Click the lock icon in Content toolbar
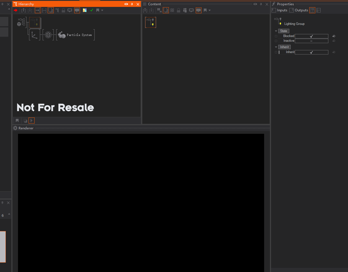Image resolution: width=348 pixels, height=272 pixels. pos(179,10)
